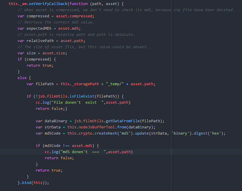The height and width of the screenshot is (191, 242).
Task: Click the 'if (compressed) {' condition
Action: click(37, 59)
